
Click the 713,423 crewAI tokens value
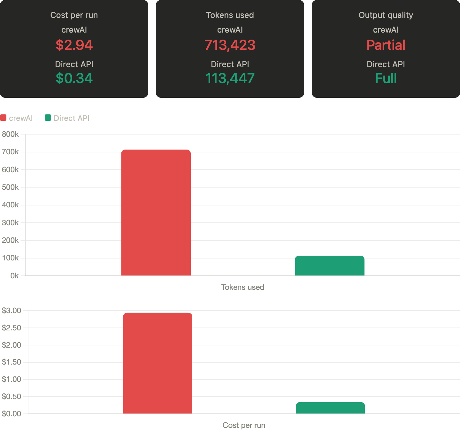pyautogui.click(x=230, y=45)
